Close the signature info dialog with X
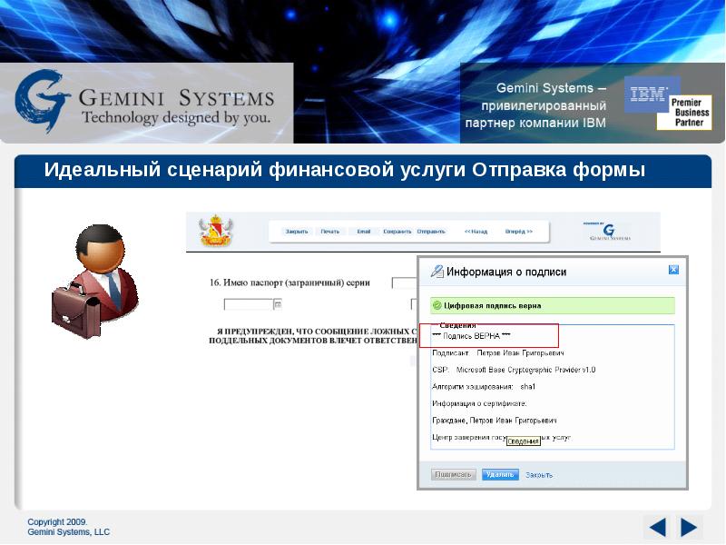 point(673,270)
